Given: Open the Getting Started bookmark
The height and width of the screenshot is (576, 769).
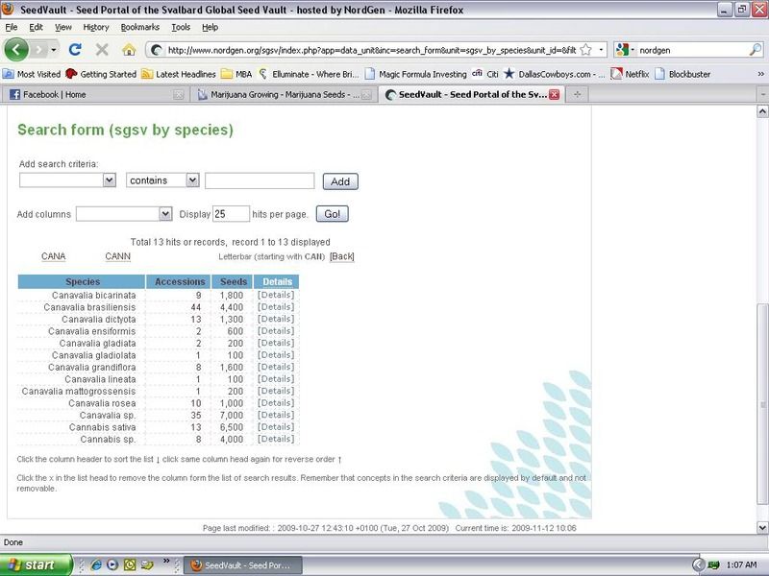Looking at the screenshot, I should (x=101, y=74).
